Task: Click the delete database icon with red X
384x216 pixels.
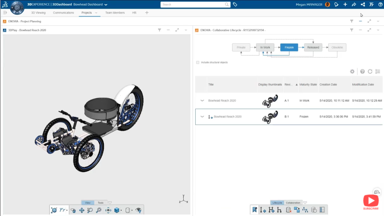Action: 289,210
